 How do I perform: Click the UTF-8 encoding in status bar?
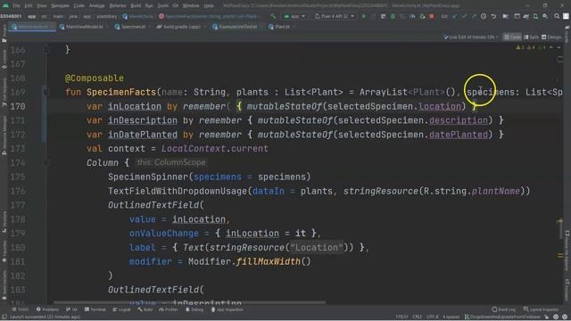pos(432,317)
